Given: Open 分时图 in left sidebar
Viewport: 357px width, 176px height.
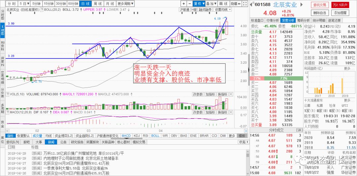Looking at the screenshot, I should point(3,15).
